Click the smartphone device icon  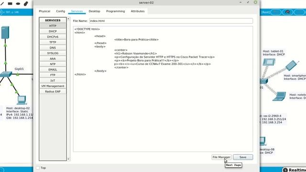(292, 65)
